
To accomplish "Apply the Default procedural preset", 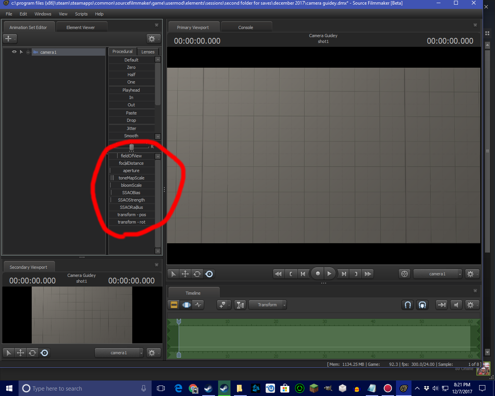I will (x=131, y=60).
